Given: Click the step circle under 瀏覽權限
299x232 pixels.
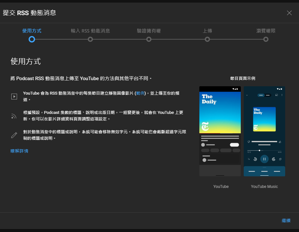Looking at the screenshot, I should tap(266, 39).
